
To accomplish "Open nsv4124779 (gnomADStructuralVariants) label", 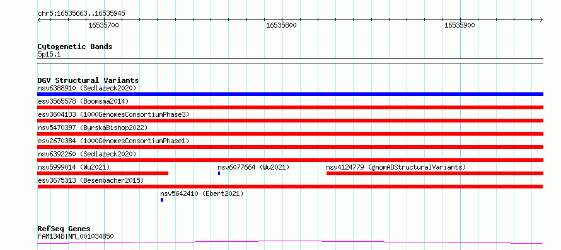I will click(396, 167).
